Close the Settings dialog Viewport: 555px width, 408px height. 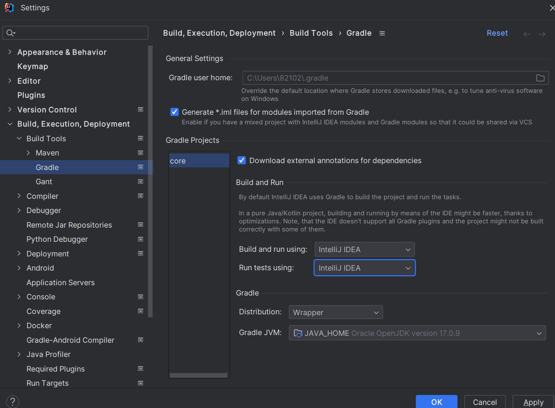pos(552,8)
